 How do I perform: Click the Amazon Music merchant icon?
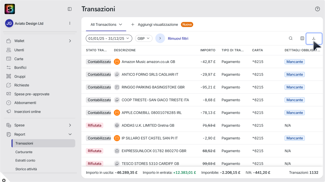(x=117, y=62)
